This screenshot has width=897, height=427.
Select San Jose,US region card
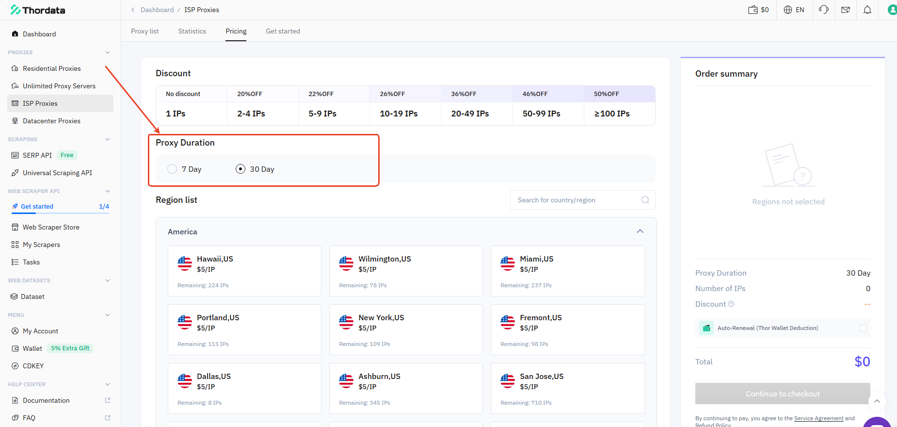pos(567,388)
